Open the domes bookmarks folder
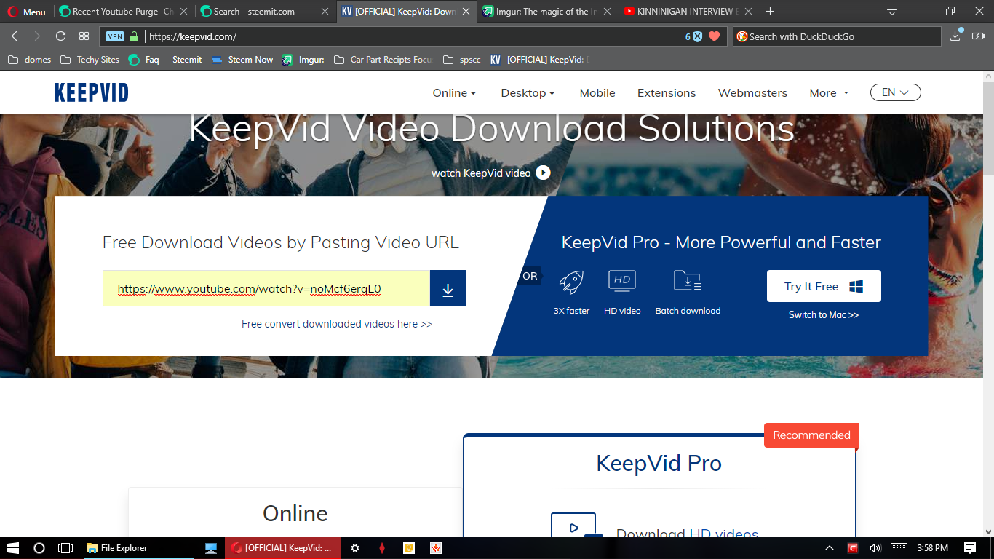The height and width of the screenshot is (559, 994). [x=30, y=60]
